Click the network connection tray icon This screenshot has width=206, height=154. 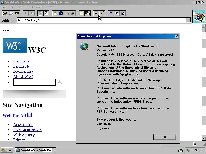click(188, 150)
